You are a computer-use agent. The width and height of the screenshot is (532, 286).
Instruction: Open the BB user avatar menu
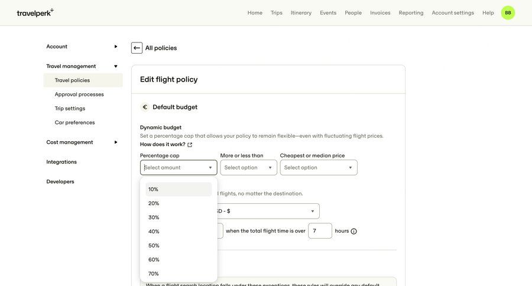tap(508, 12)
